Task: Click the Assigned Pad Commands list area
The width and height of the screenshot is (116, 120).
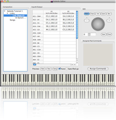Action: click(x=98, y=55)
